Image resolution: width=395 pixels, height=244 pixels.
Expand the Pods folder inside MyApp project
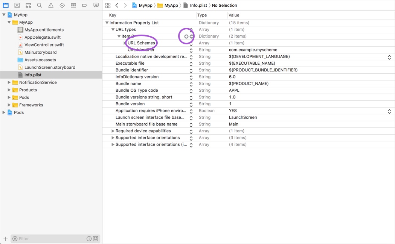(9, 98)
